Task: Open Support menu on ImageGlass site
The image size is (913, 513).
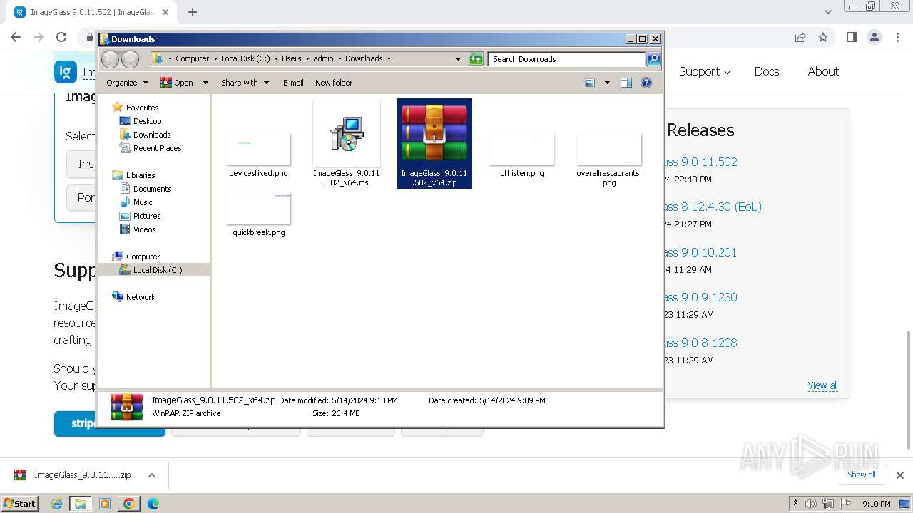Action: pos(705,71)
